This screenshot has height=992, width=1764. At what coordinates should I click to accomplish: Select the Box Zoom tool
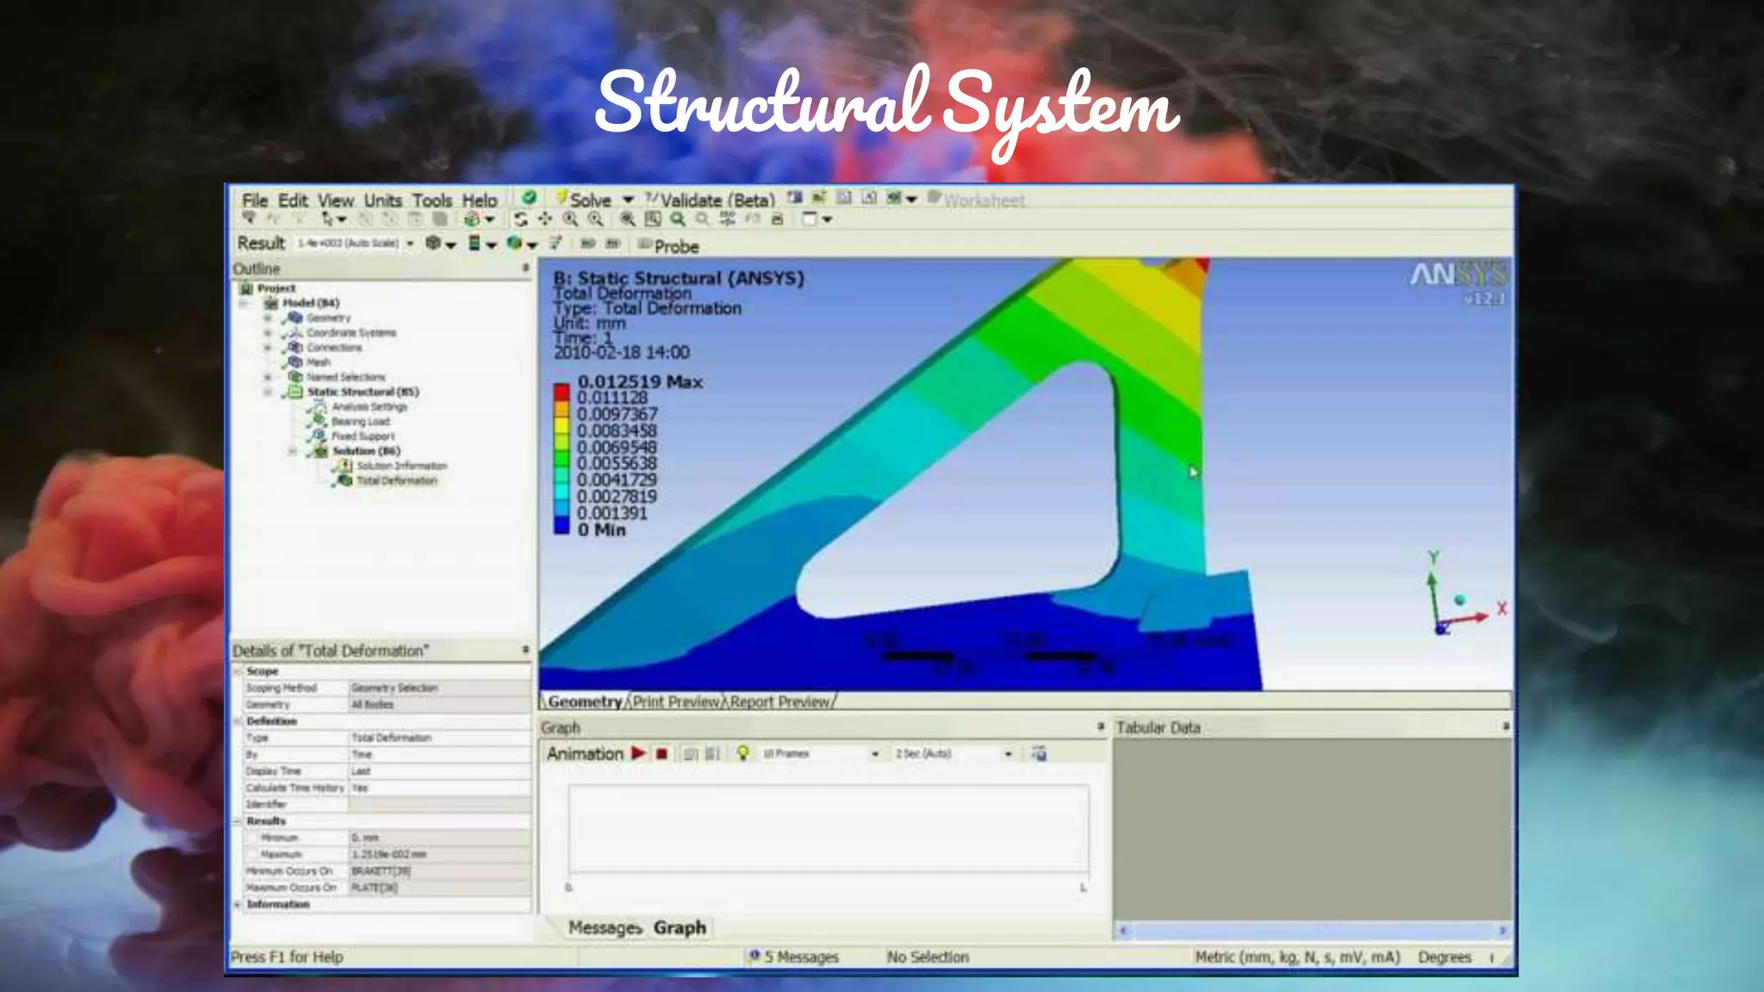pyautogui.click(x=595, y=220)
